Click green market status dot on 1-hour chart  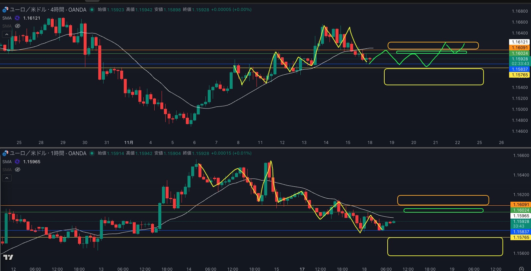(92, 153)
